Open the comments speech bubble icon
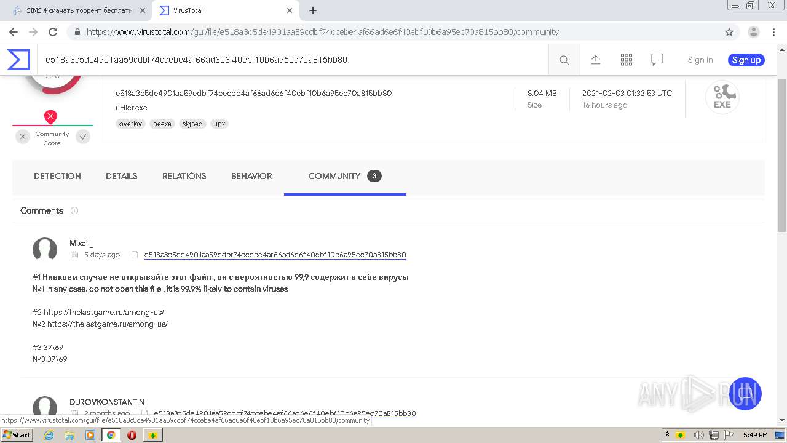787x443 pixels. 657,60
